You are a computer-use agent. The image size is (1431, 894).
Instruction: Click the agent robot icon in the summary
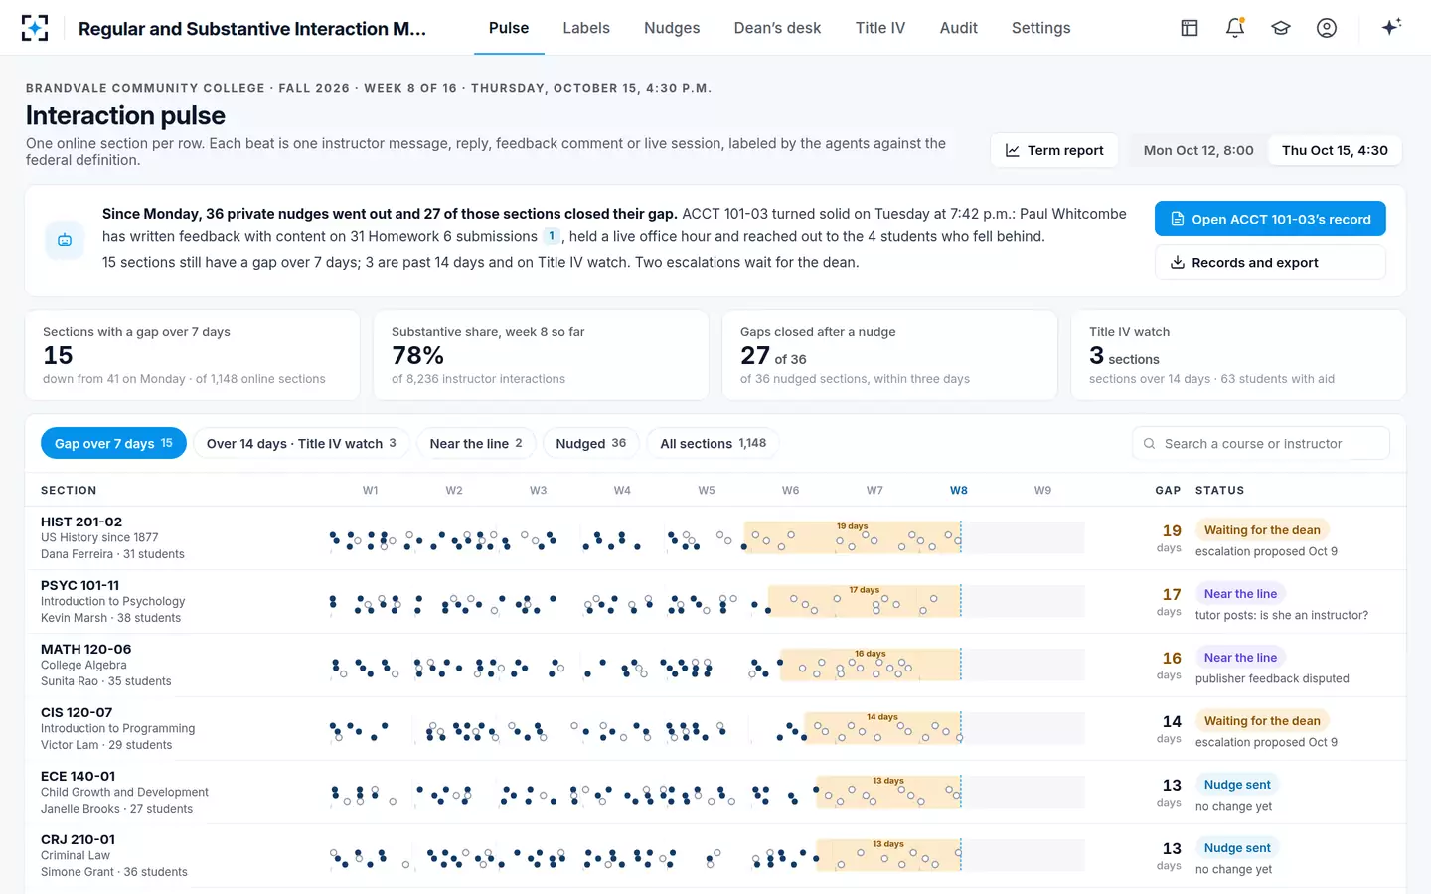coord(65,239)
